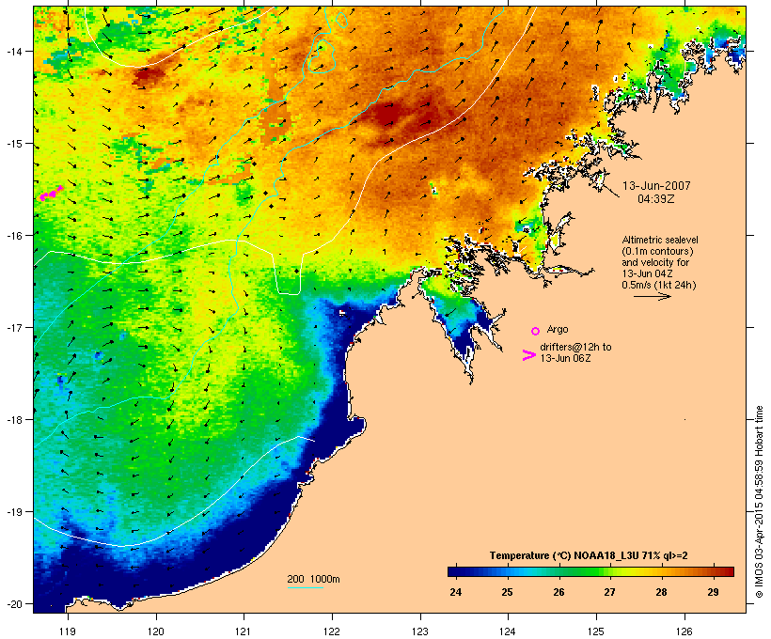Viewport: 771px width, 639px height.
Task: Click latitude axis label -20
Action: click(x=13, y=603)
